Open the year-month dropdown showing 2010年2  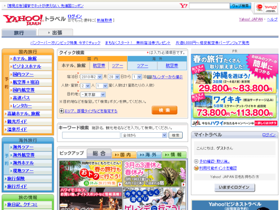(91, 77)
